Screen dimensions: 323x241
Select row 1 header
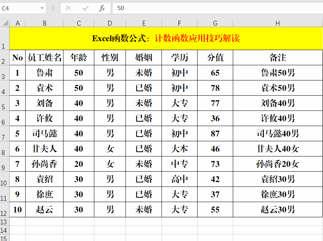tap(4, 39)
